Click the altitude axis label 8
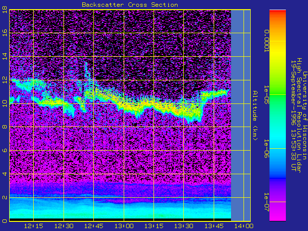Viewport: 308px width, 231px height. tap(5, 127)
